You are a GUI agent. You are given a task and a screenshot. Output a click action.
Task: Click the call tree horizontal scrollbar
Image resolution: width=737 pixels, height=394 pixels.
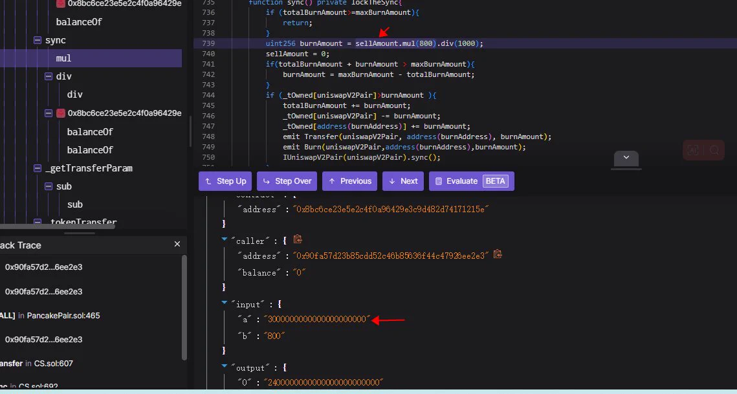58,226
